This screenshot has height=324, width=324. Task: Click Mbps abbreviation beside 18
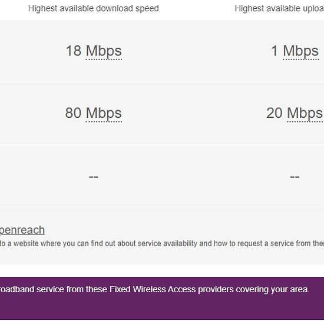[x=104, y=51]
